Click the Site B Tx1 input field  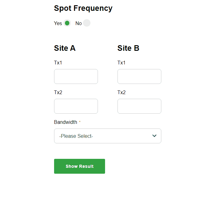[x=139, y=76]
